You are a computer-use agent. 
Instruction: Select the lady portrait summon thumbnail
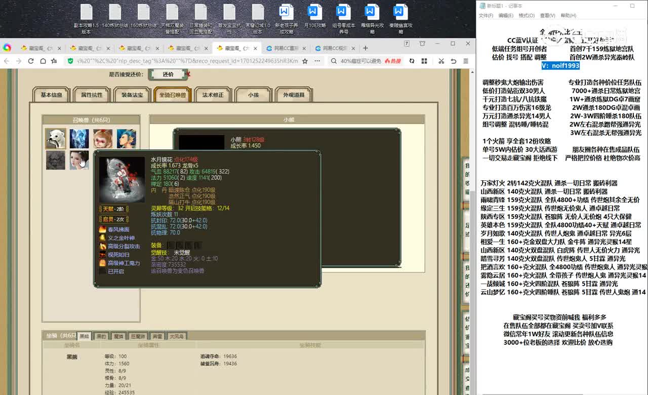tap(79, 160)
